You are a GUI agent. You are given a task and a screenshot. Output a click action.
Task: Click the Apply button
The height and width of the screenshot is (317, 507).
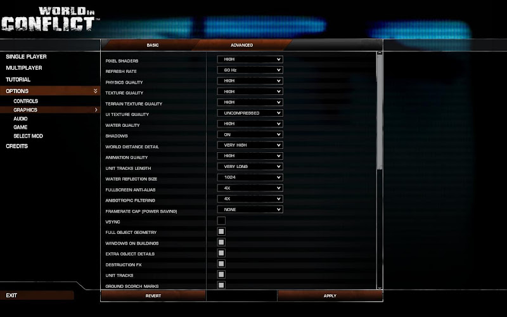click(x=330, y=295)
